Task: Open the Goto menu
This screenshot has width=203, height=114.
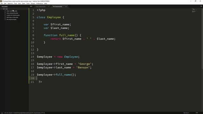Action: (x=23, y=3)
